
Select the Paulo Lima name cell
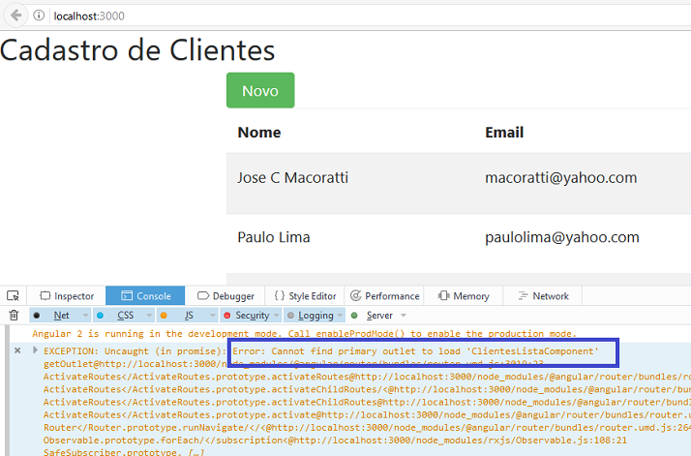click(x=274, y=237)
